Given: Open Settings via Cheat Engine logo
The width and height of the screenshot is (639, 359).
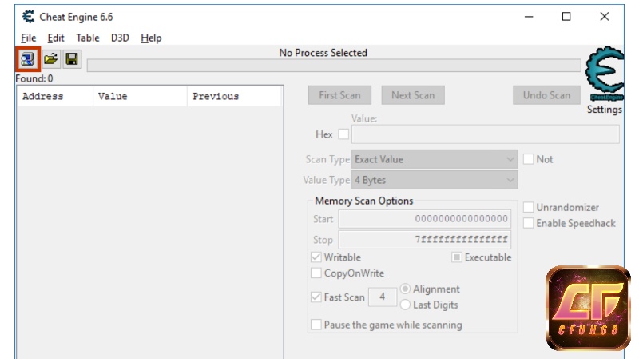Looking at the screenshot, I should point(605,74).
